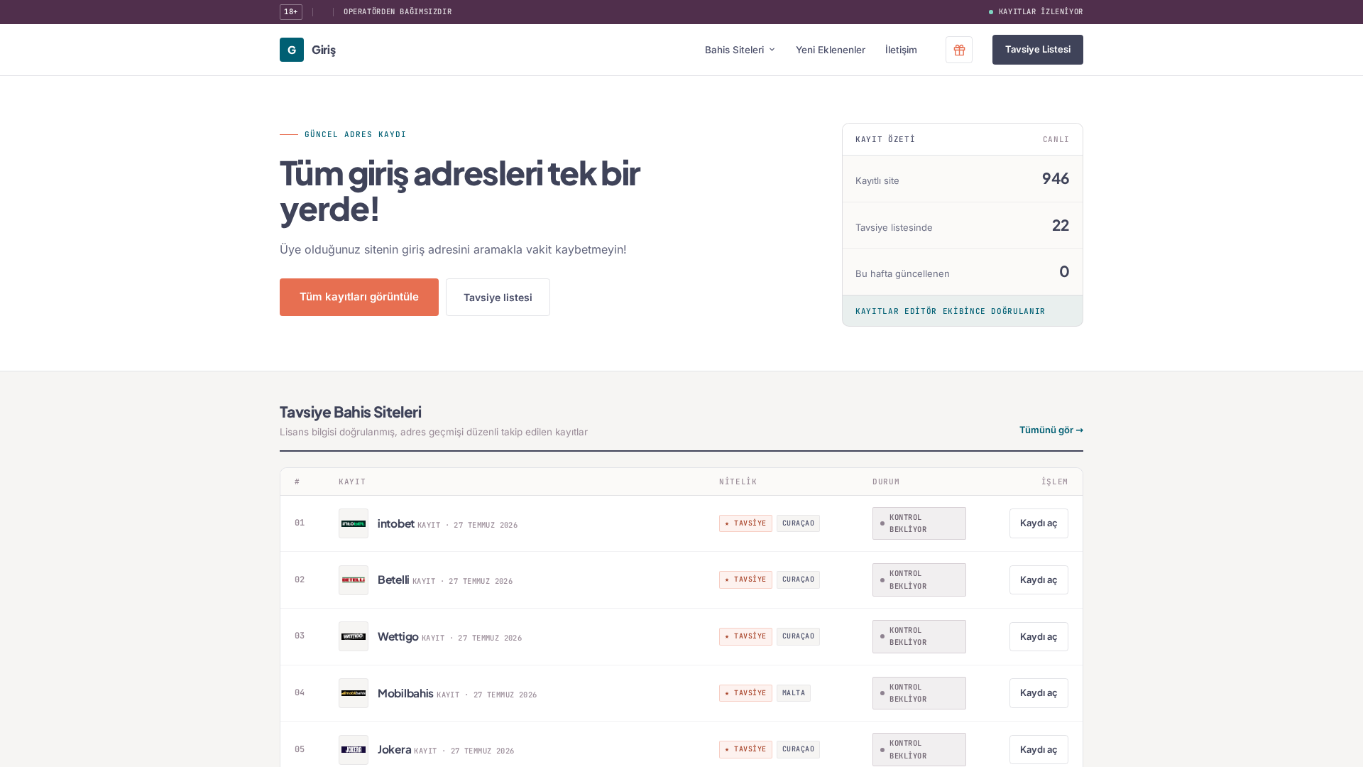1363x767 pixels.
Task: Click the Curaçao tag in Wettigo row
Action: click(x=798, y=636)
